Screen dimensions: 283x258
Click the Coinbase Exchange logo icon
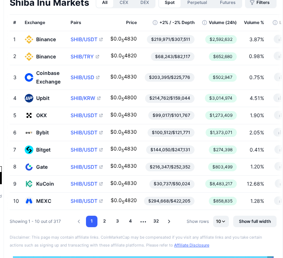coord(29,77)
